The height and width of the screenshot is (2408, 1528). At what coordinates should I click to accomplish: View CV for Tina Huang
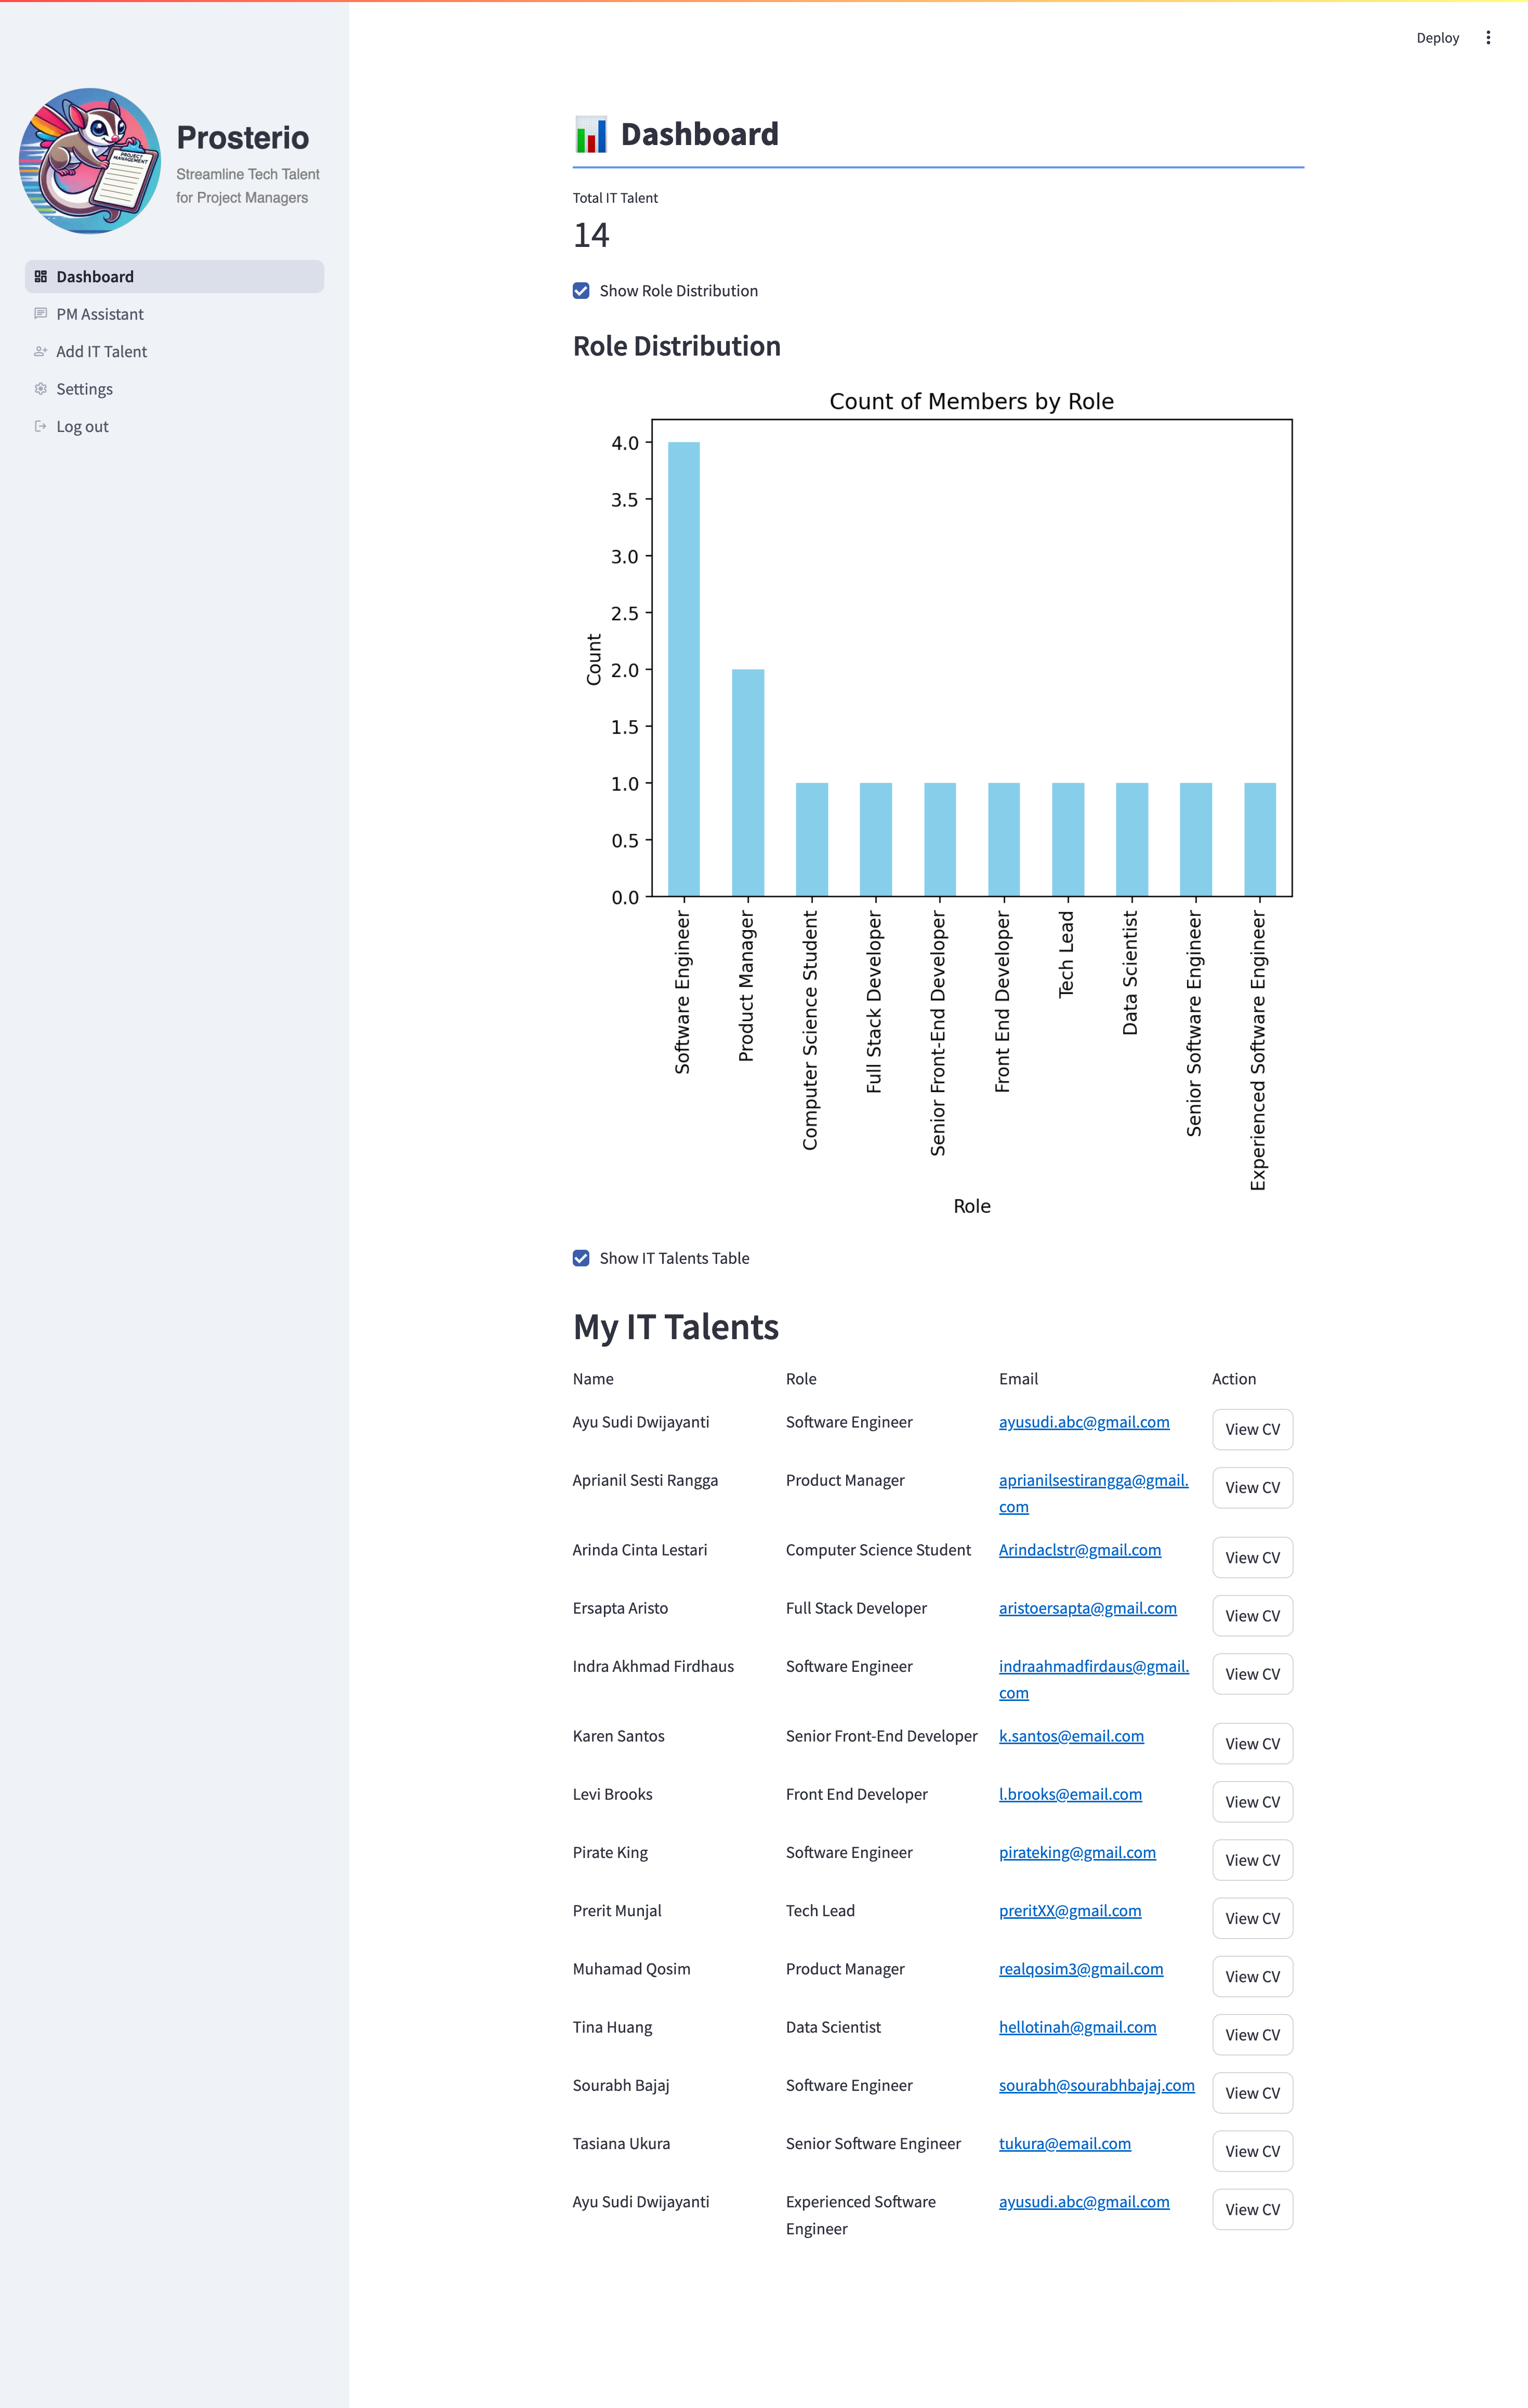1252,2034
